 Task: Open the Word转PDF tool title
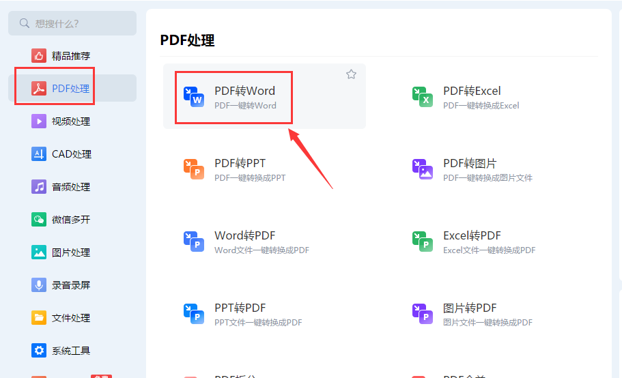pos(244,235)
